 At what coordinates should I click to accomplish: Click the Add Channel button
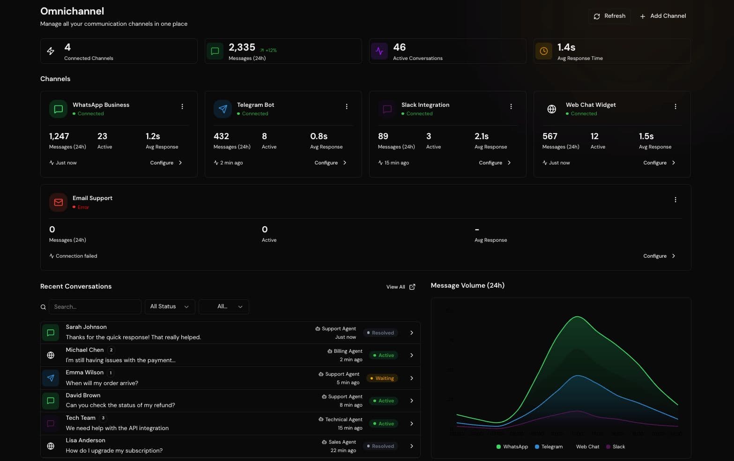click(663, 16)
